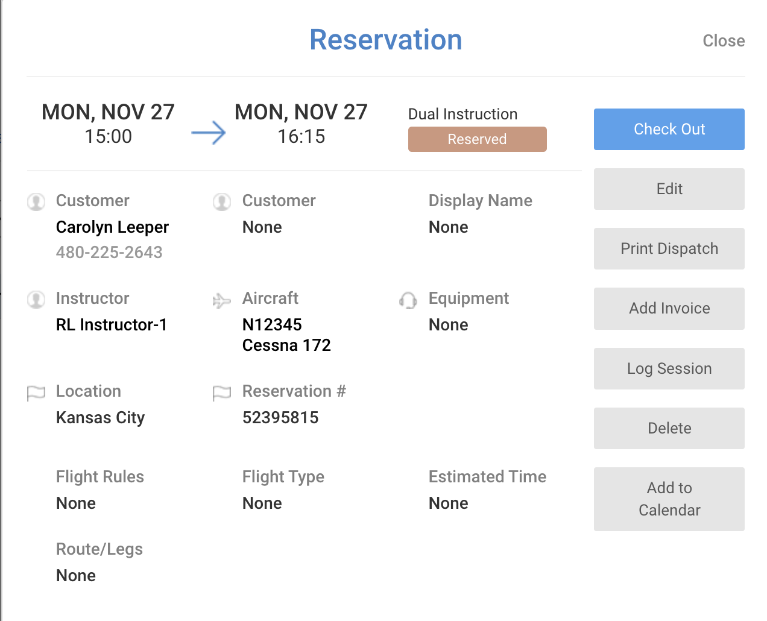
Task: Click the Location flag icon
Action: tap(36, 393)
